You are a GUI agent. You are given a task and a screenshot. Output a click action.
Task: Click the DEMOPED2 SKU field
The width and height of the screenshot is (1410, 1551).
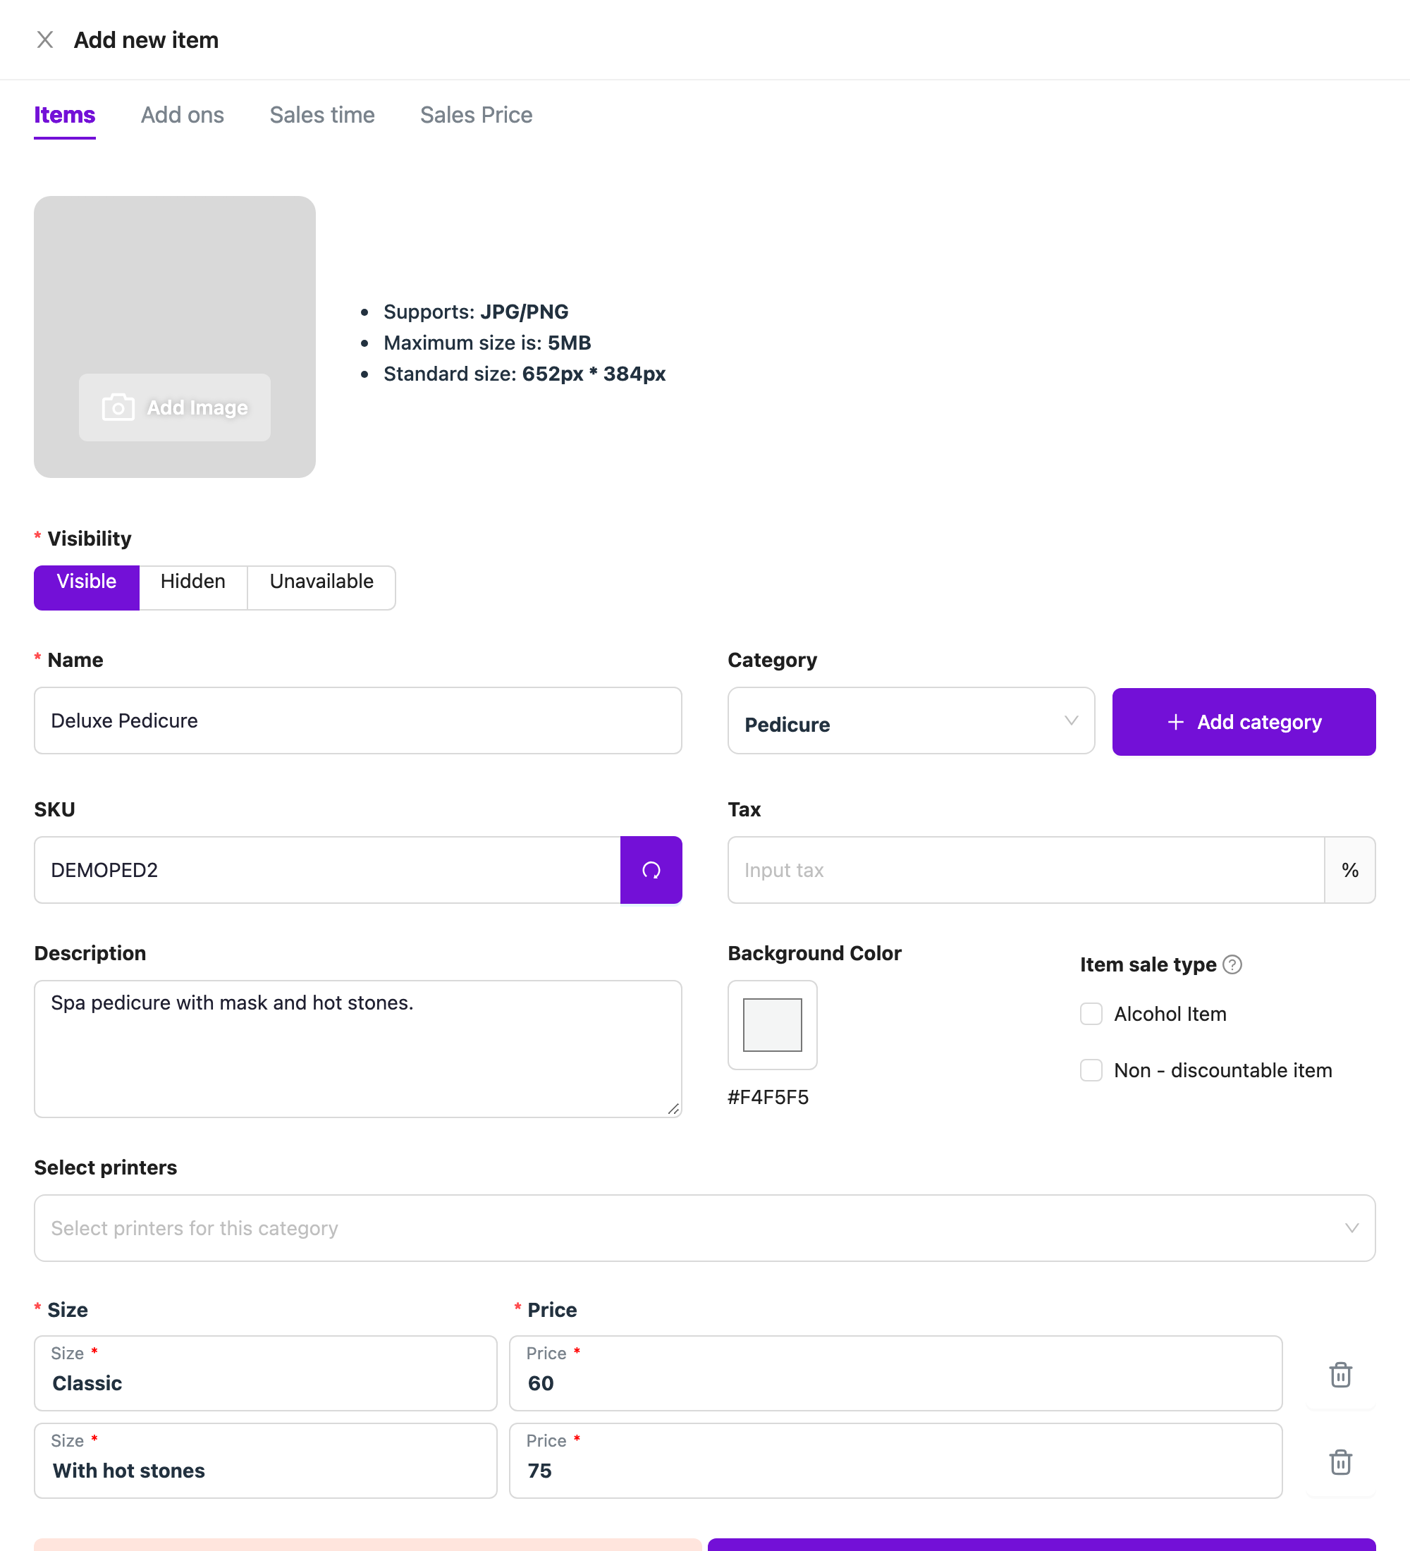point(328,870)
